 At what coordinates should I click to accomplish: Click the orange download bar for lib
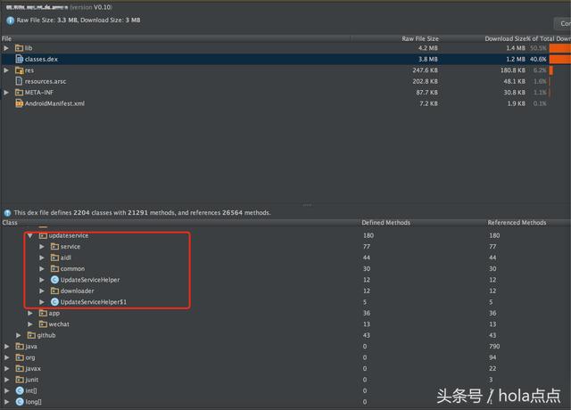[x=560, y=48]
